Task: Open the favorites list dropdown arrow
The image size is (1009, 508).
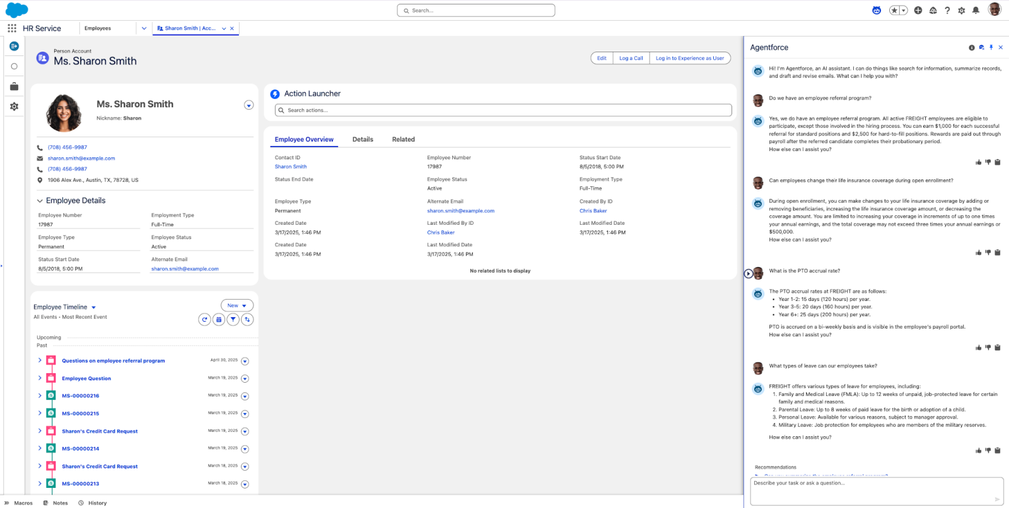Action: 904,10
